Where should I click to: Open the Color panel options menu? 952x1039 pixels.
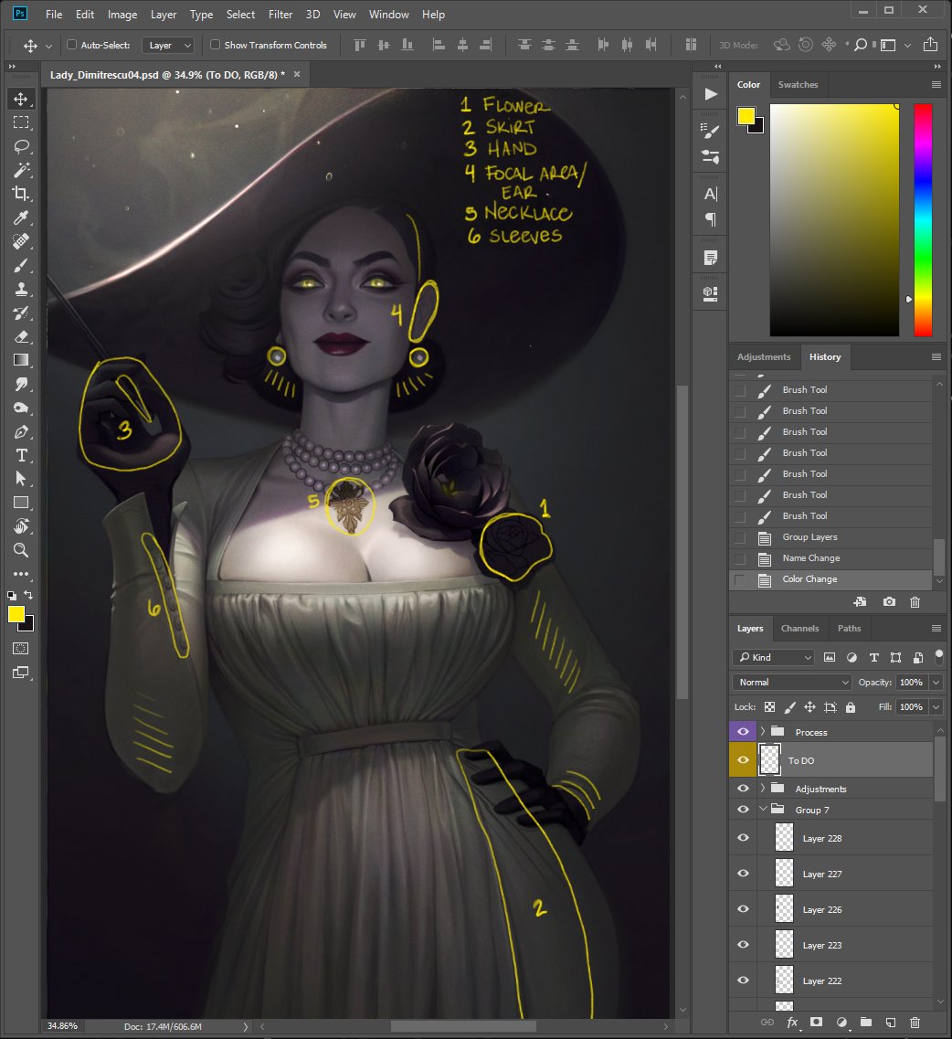click(936, 85)
